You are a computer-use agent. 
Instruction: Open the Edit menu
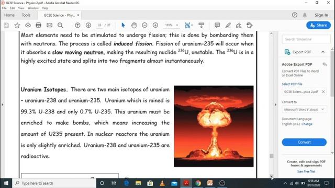[x=12, y=8]
